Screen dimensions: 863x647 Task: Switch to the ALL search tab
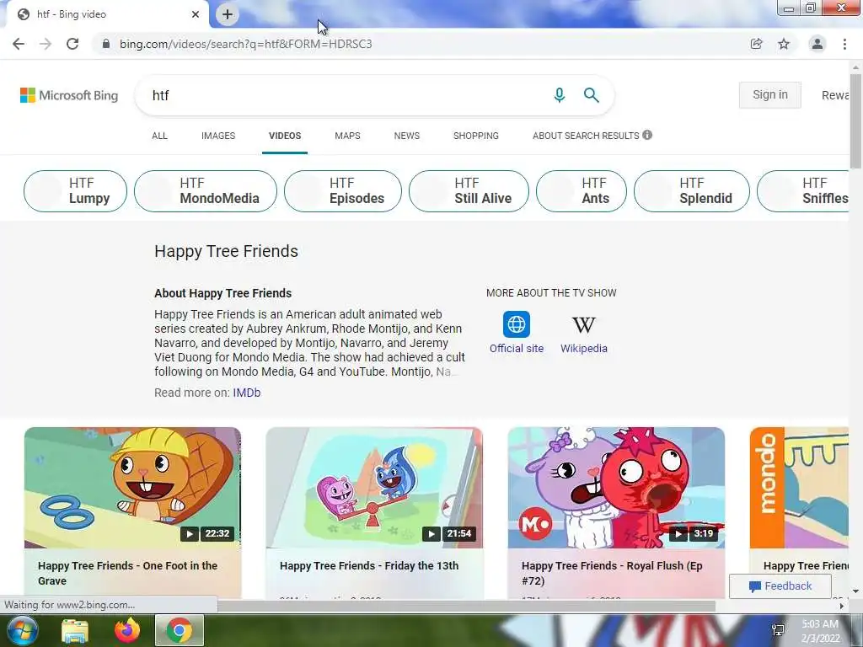159,136
